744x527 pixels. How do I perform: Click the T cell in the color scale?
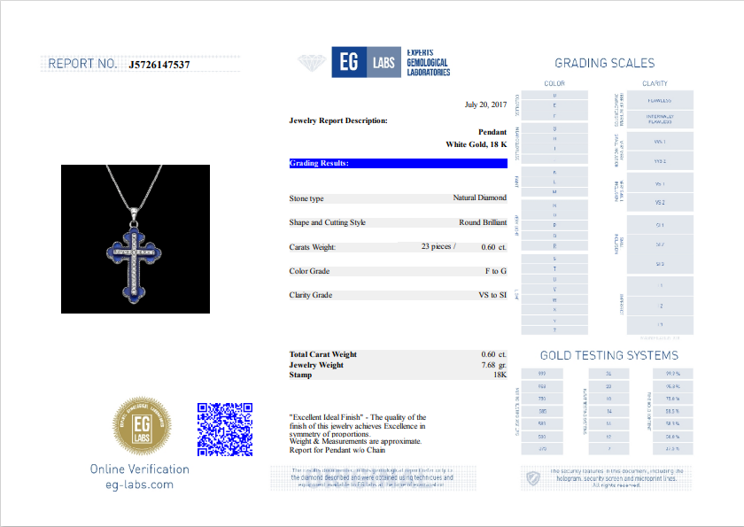click(x=554, y=269)
